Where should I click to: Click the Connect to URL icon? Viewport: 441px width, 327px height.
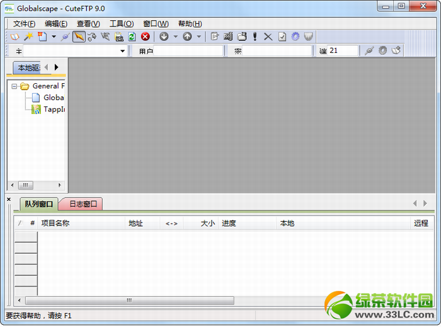click(x=119, y=37)
